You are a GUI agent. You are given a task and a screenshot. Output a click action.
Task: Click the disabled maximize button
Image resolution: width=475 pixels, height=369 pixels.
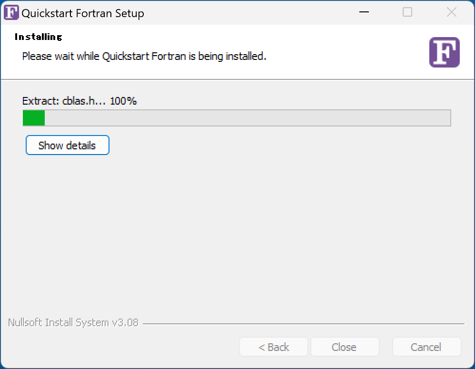click(407, 12)
